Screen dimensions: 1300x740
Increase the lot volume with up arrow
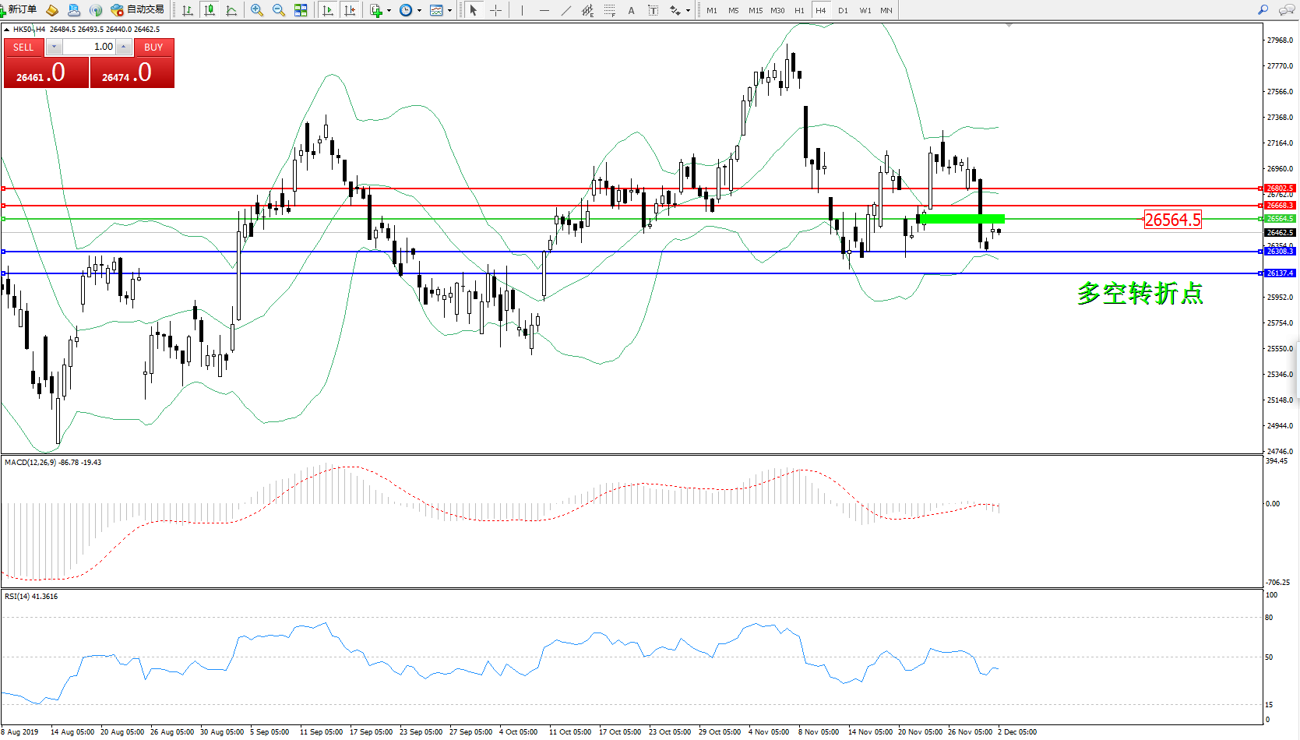point(123,48)
